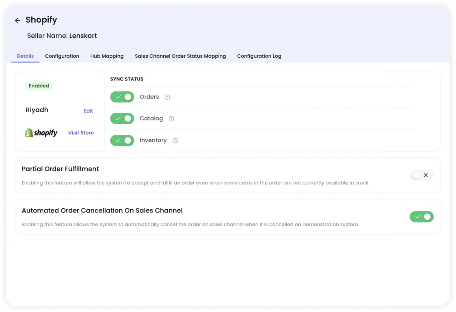
Task: Open the Details tab
Action: [x=25, y=56]
